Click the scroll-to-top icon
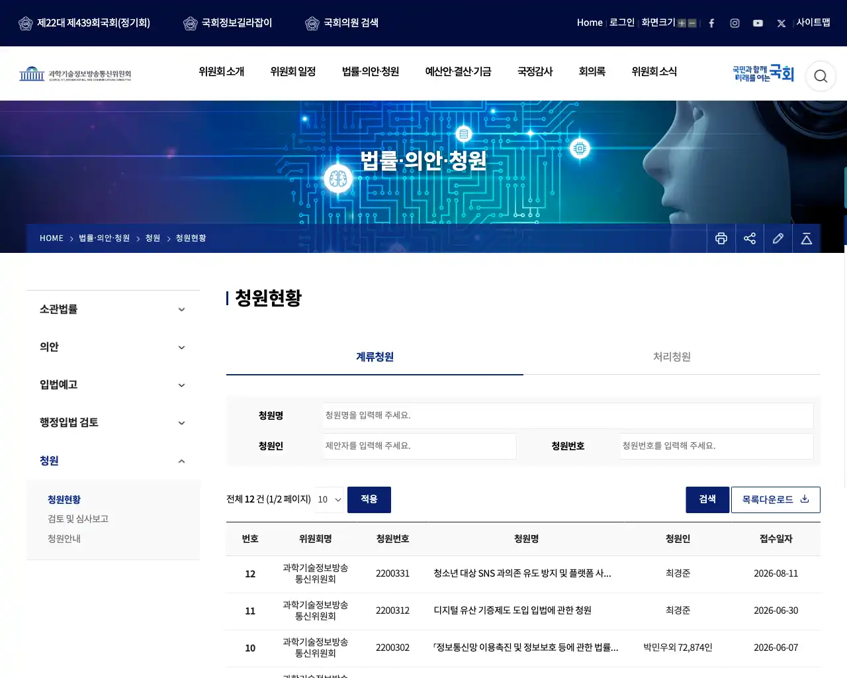 coord(807,238)
